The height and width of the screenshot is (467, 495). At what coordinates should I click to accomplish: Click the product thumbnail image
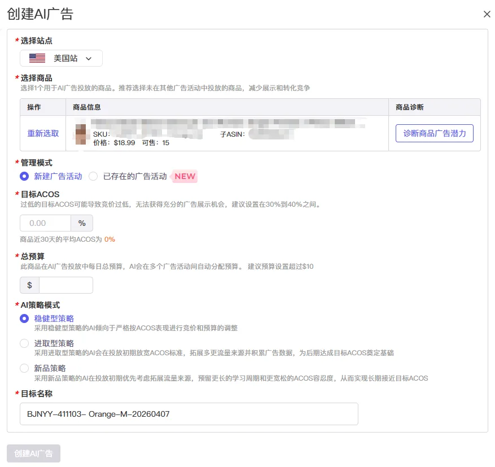tap(81, 134)
